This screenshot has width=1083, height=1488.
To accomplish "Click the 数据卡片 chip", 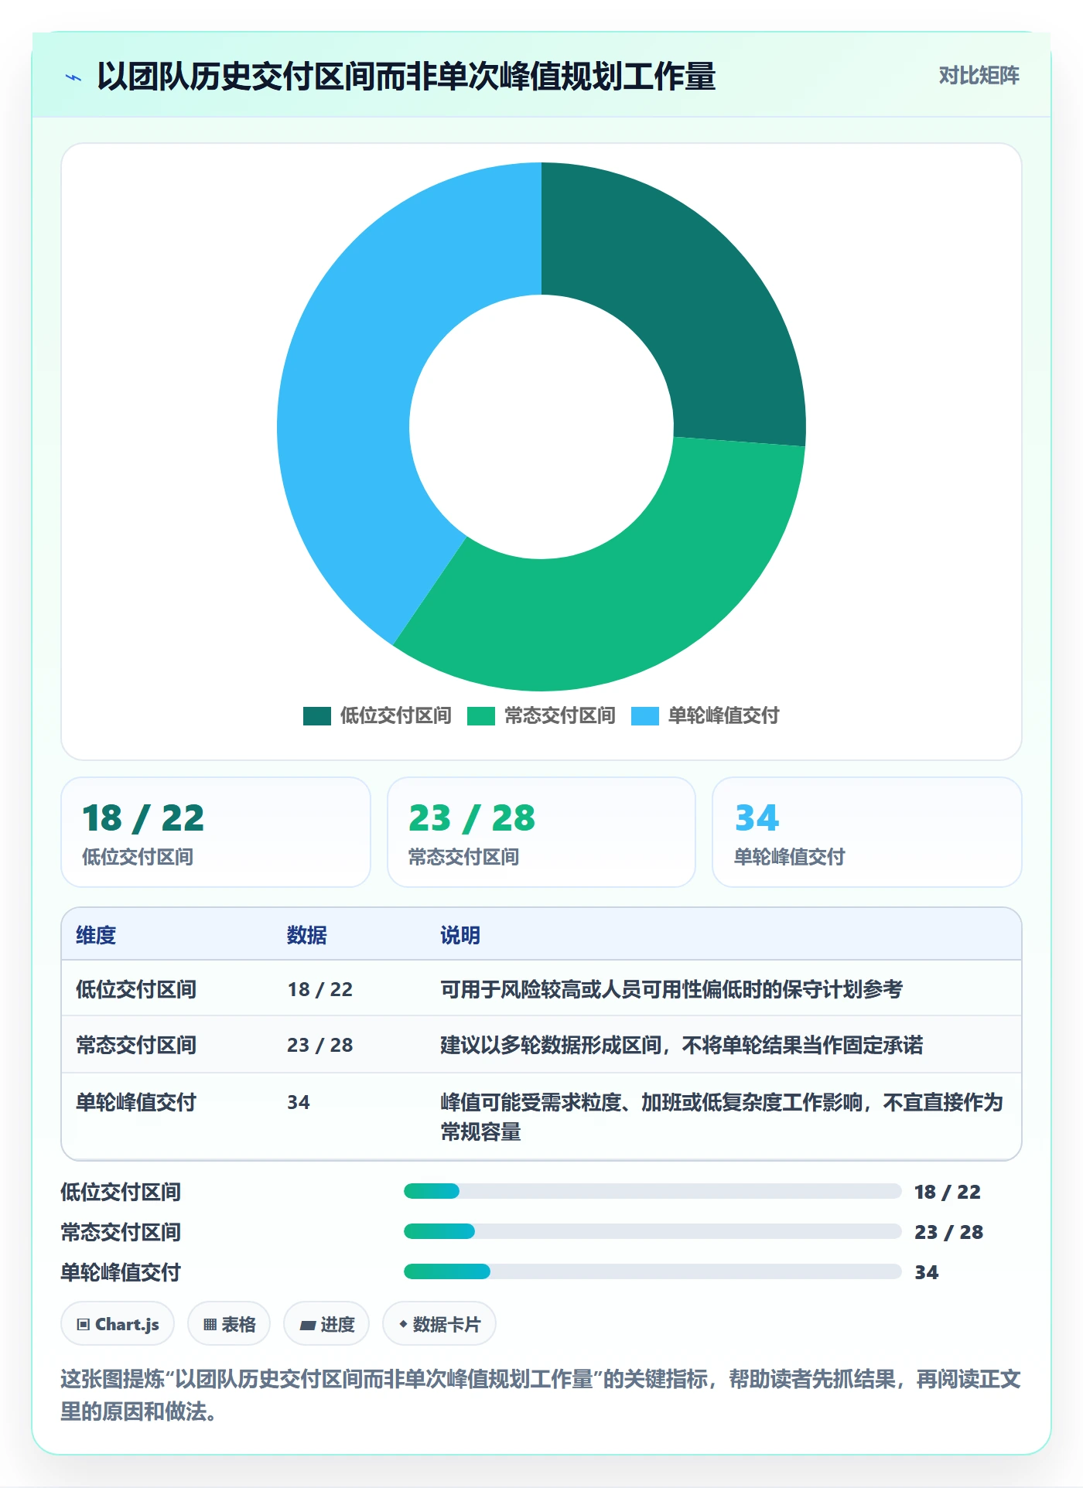I will tap(439, 1324).
